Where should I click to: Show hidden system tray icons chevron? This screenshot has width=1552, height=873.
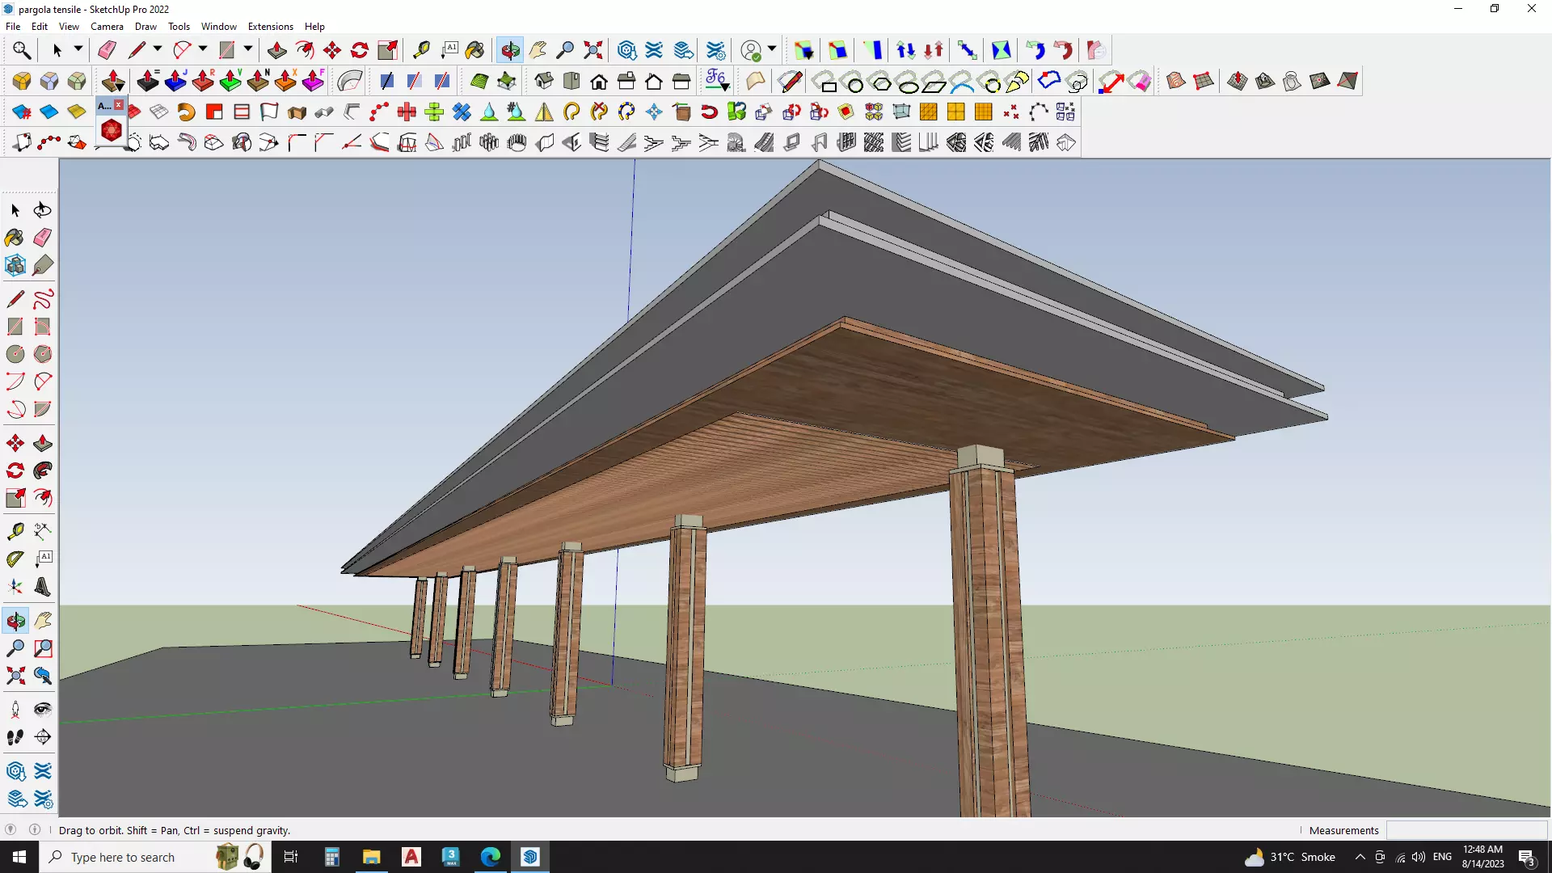click(1360, 857)
